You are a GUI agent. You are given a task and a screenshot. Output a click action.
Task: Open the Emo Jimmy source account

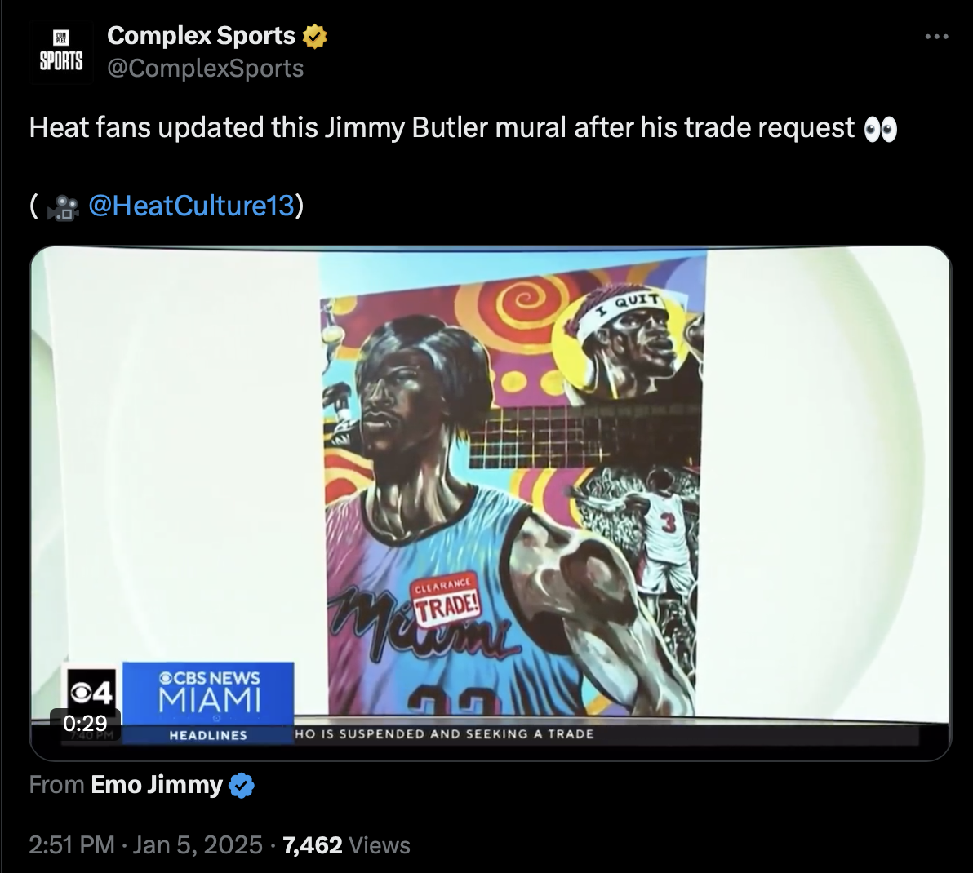[157, 785]
